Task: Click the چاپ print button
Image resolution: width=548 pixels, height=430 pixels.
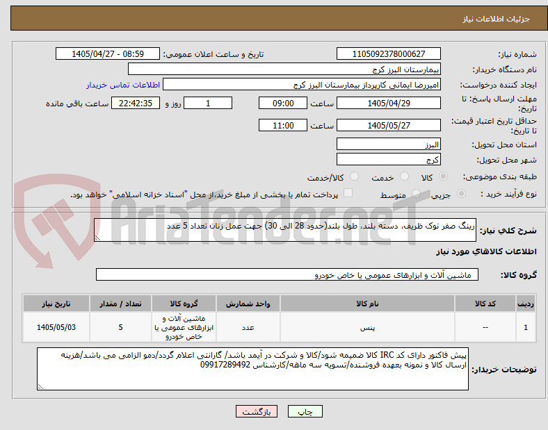Action: pyautogui.click(x=305, y=411)
